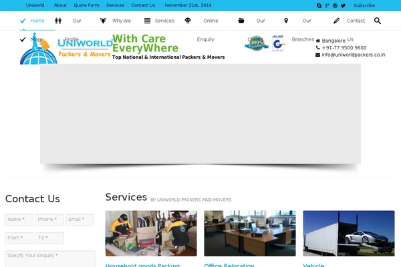Click the Contact Us form heading
The image size is (401, 267).
click(33, 199)
